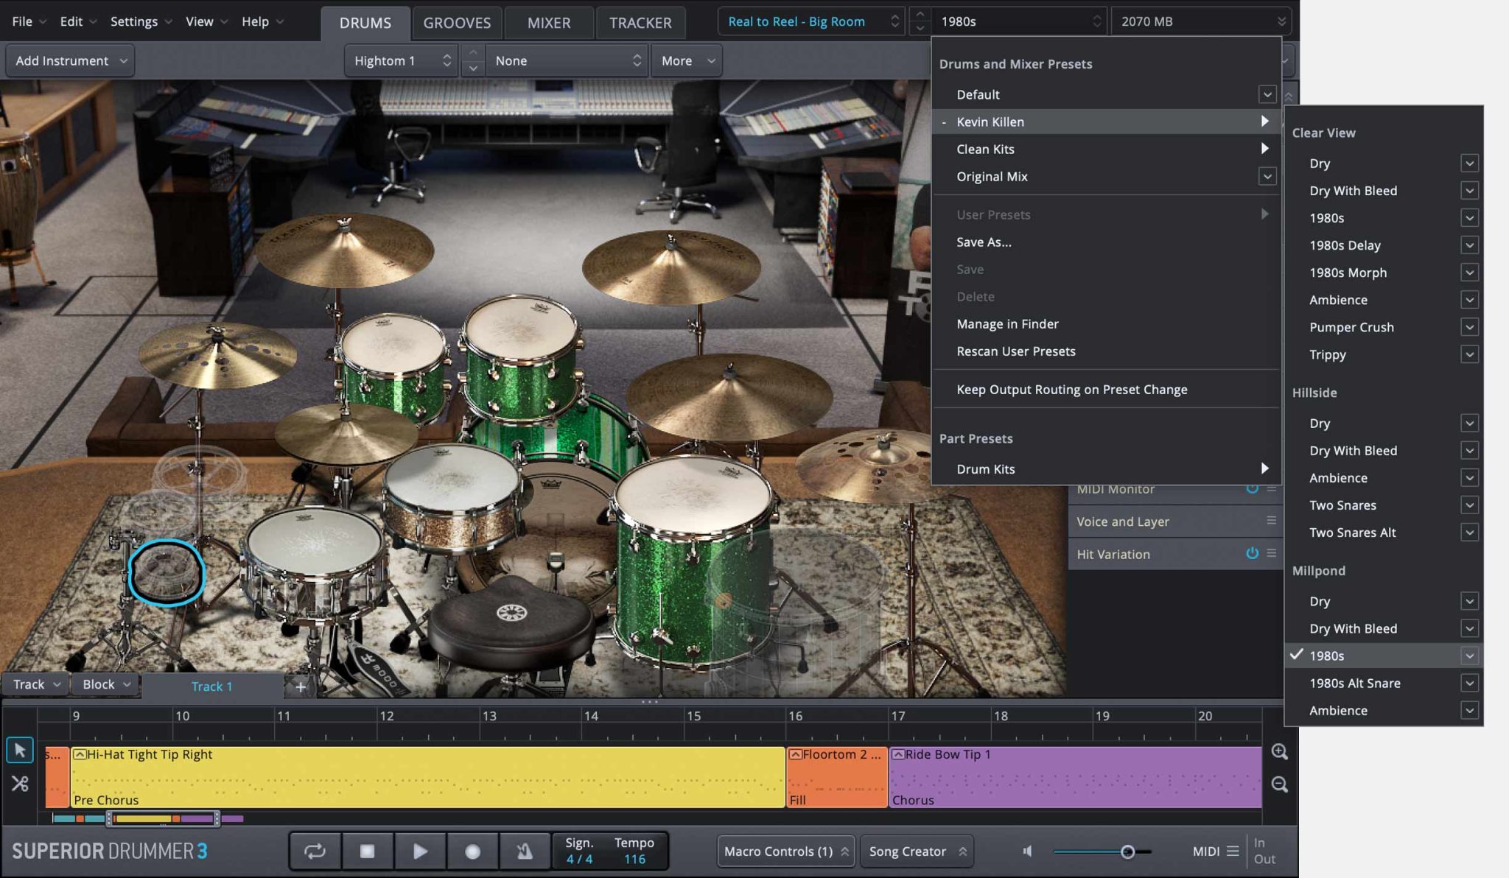The height and width of the screenshot is (878, 1509).
Task: Select the highlighted hi-hat instrument on kit
Action: click(x=167, y=572)
